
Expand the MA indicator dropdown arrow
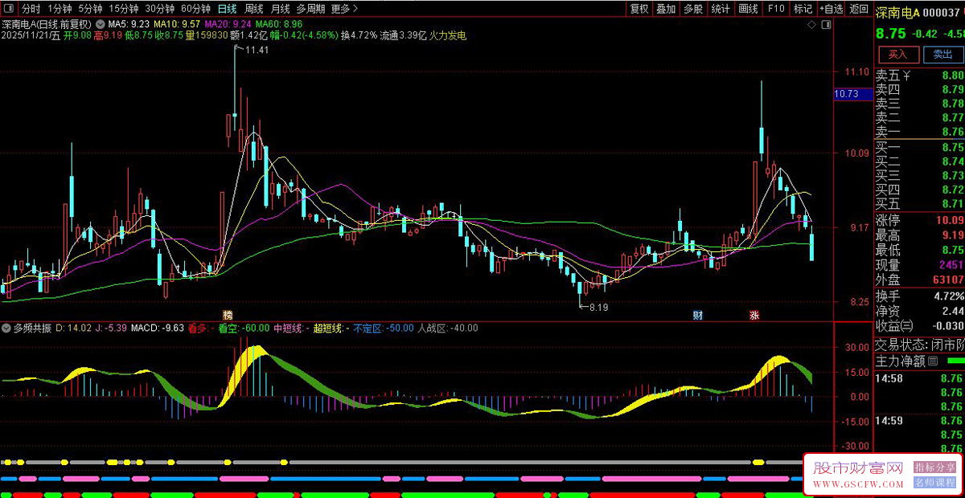click(x=101, y=25)
